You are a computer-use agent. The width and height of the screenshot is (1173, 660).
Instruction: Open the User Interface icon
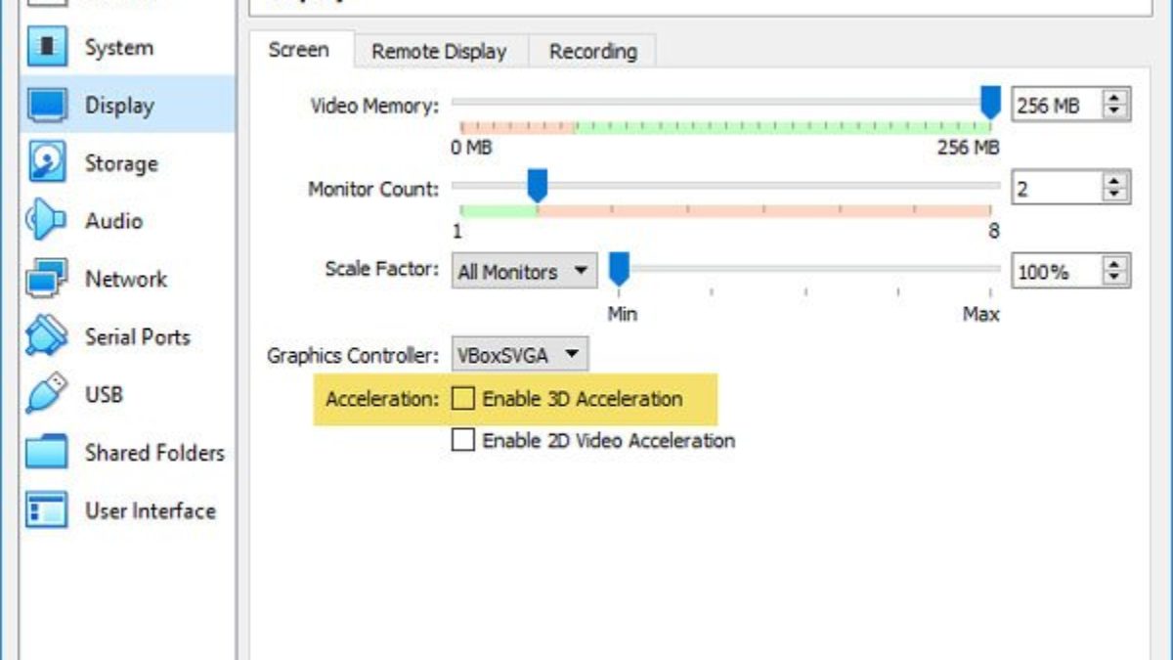pos(48,510)
